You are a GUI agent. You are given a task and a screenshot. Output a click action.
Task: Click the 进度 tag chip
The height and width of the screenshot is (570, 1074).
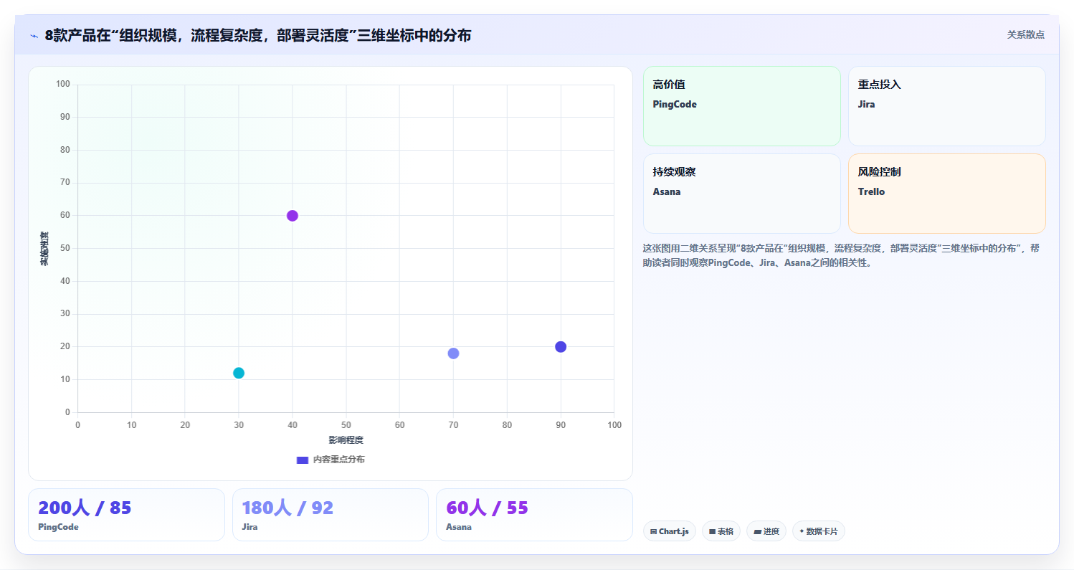coord(766,531)
